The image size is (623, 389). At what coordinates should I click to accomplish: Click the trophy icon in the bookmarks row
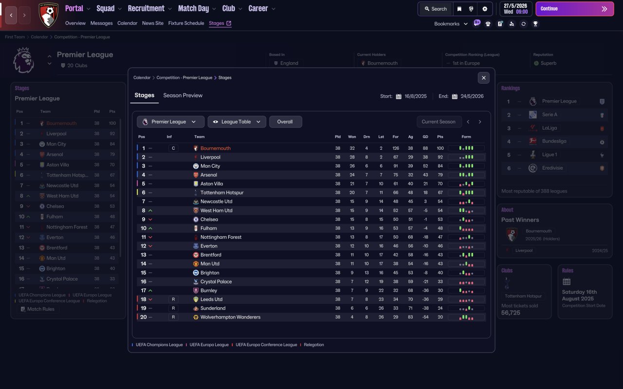click(535, 24)
